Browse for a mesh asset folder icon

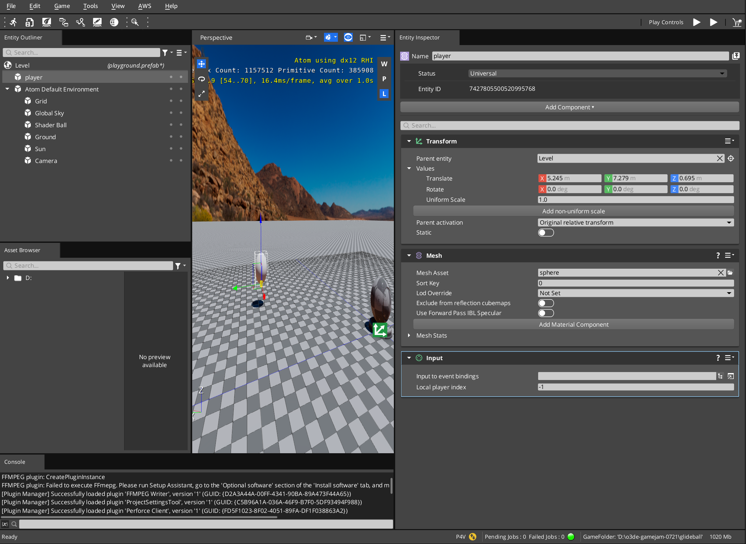pyautogui.click(x=730, y=273)
